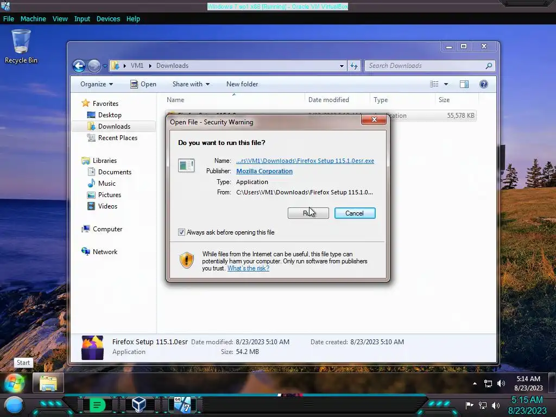556x417 pixels.
Task: Click the Favorites star in navigation pane
Action: tap(85, 103)
